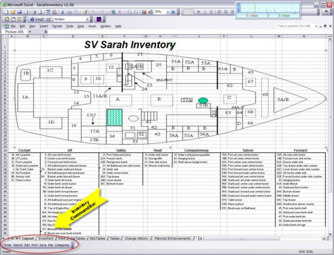Click the Save icon in the standard toolbar
This screenshot has height=255, width=334.
click(x=19, y=11)
